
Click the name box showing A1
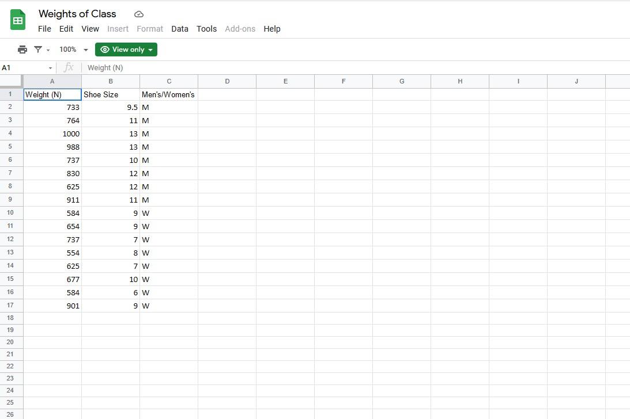[x=17, y=67]
